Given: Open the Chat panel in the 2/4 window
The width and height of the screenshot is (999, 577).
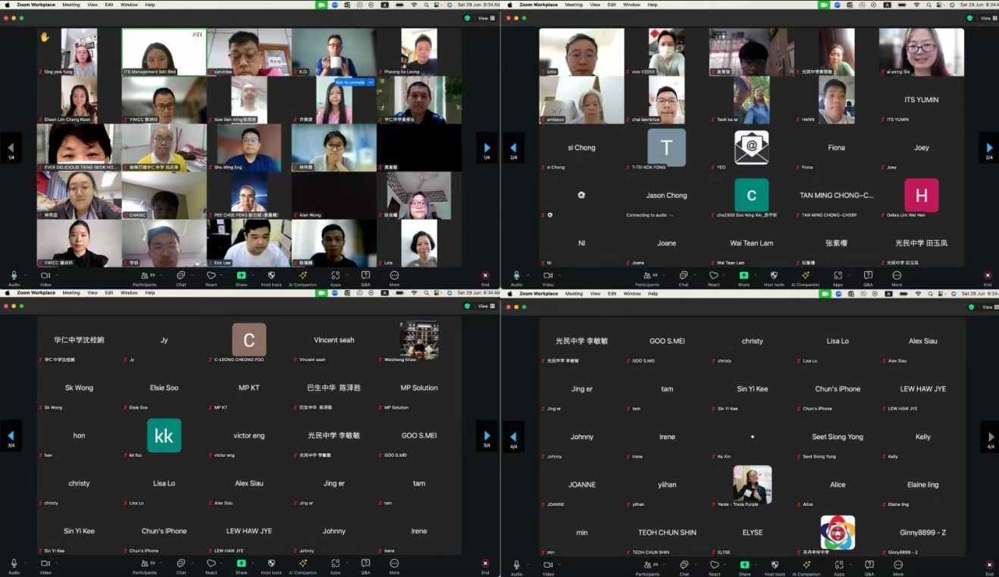Looking at the screenshot, I should click(x=684, y=276).
